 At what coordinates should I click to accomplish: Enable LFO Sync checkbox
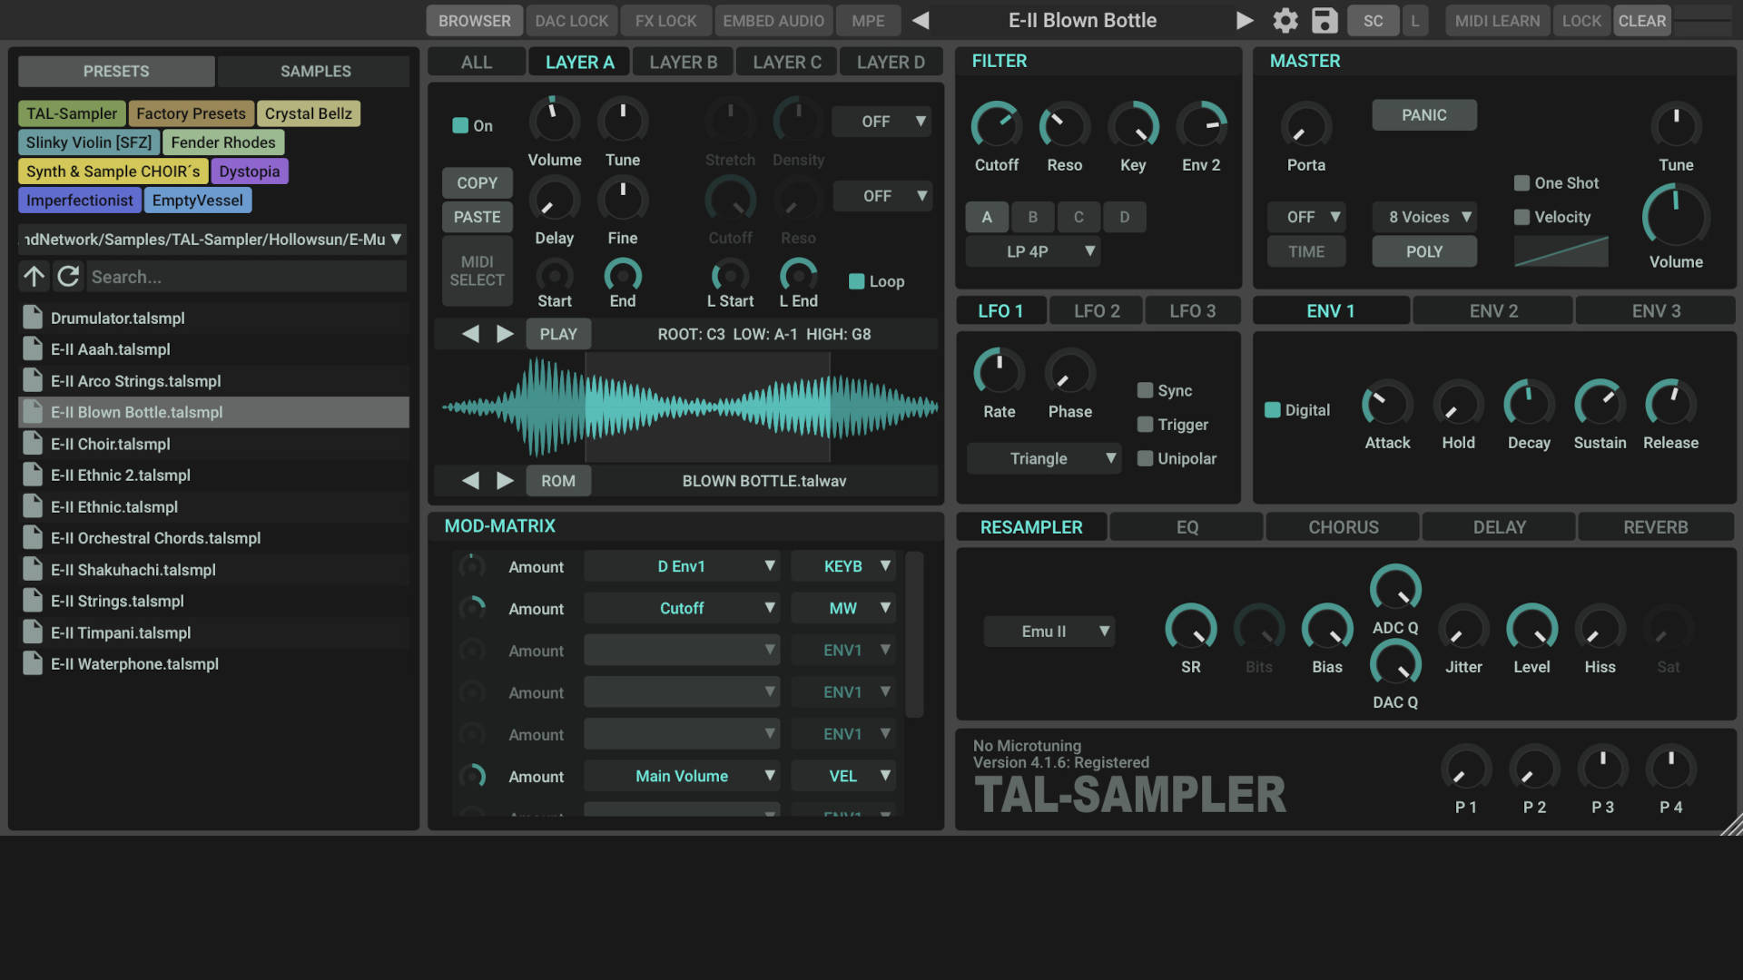coord(1146,390)
